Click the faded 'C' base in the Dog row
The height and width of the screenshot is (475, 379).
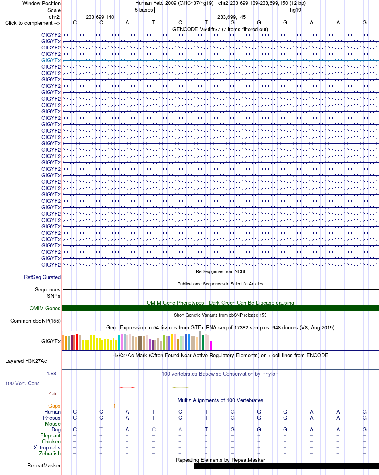point(154,429)
